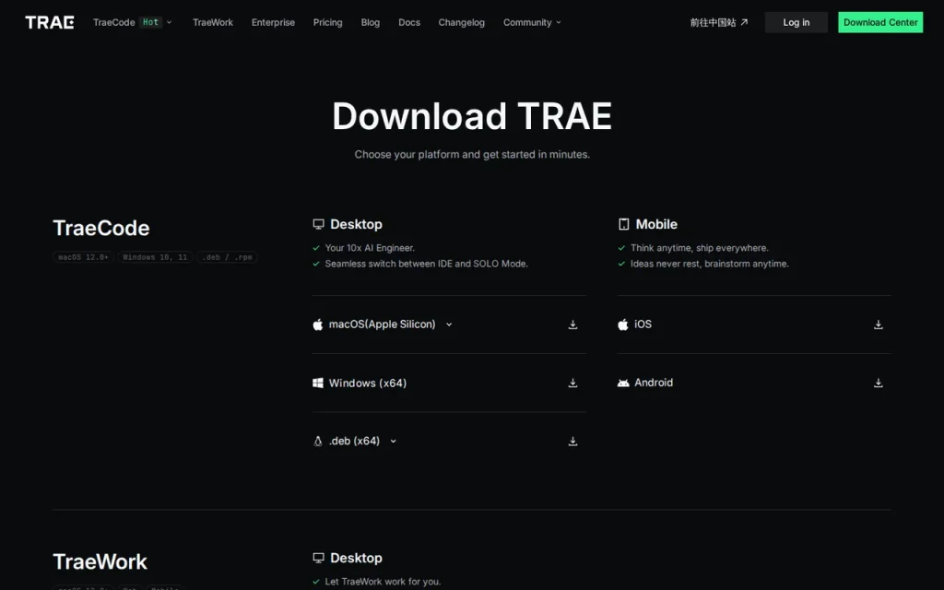The width and height of the screenshot is (944, 590).
Task: Open the Download Center button
Action: (880, 22)
